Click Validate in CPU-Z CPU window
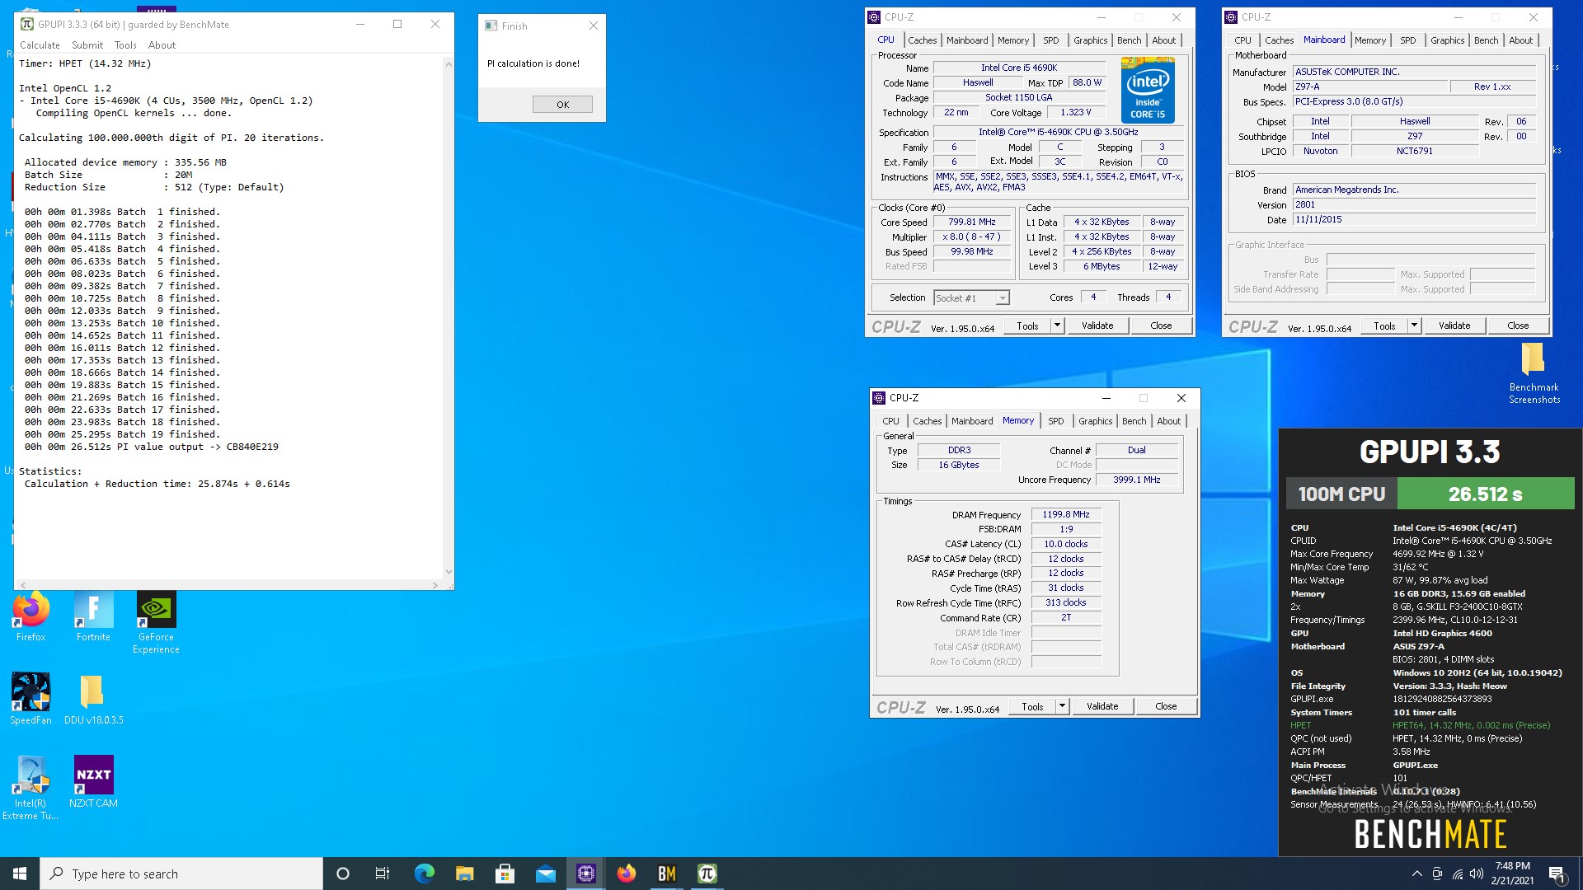 click(x=1097, y=326)
